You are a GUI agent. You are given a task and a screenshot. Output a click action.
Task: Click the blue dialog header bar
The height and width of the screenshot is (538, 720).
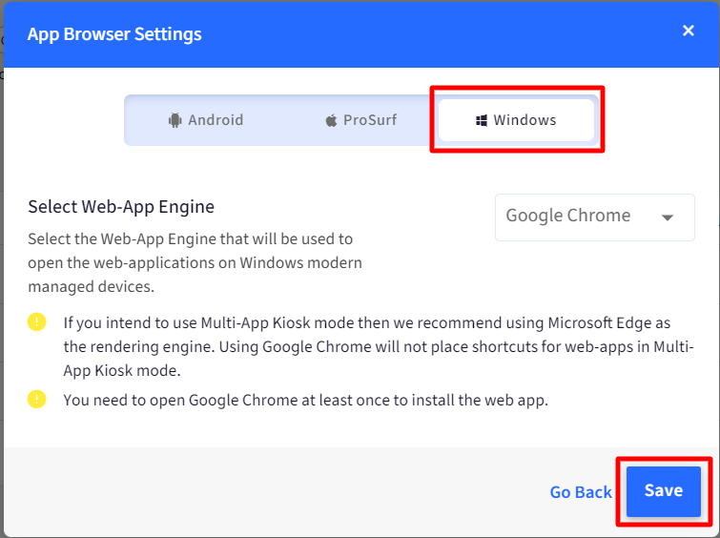point(360,34)
